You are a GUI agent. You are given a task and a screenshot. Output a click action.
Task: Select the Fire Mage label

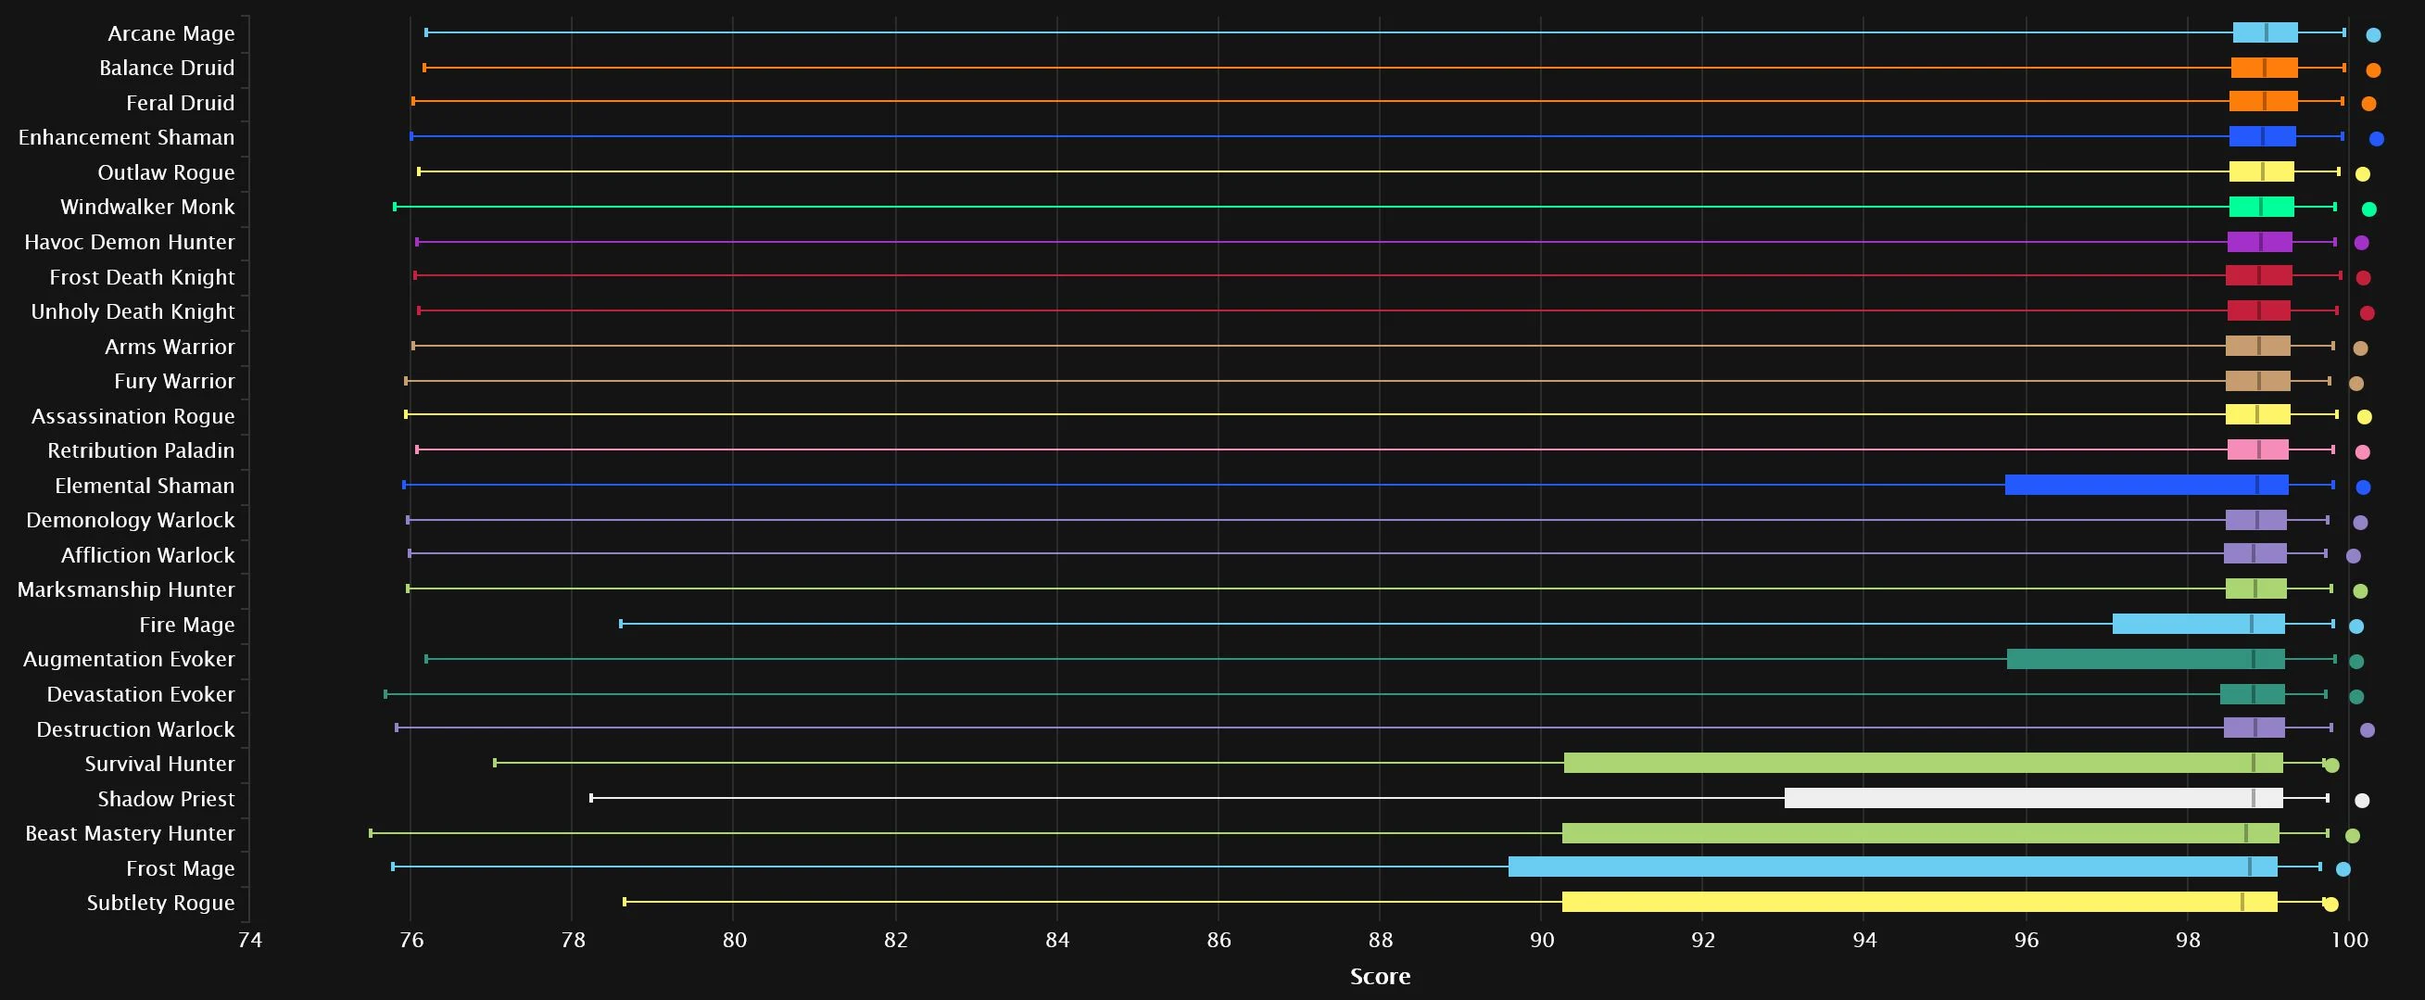coord(187,626)
